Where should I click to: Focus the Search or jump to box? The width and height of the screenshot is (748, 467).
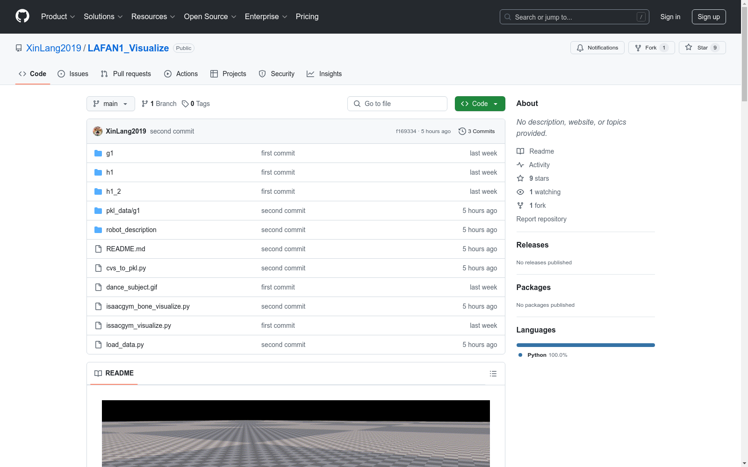pyautogui.click(x=574, y=17)
